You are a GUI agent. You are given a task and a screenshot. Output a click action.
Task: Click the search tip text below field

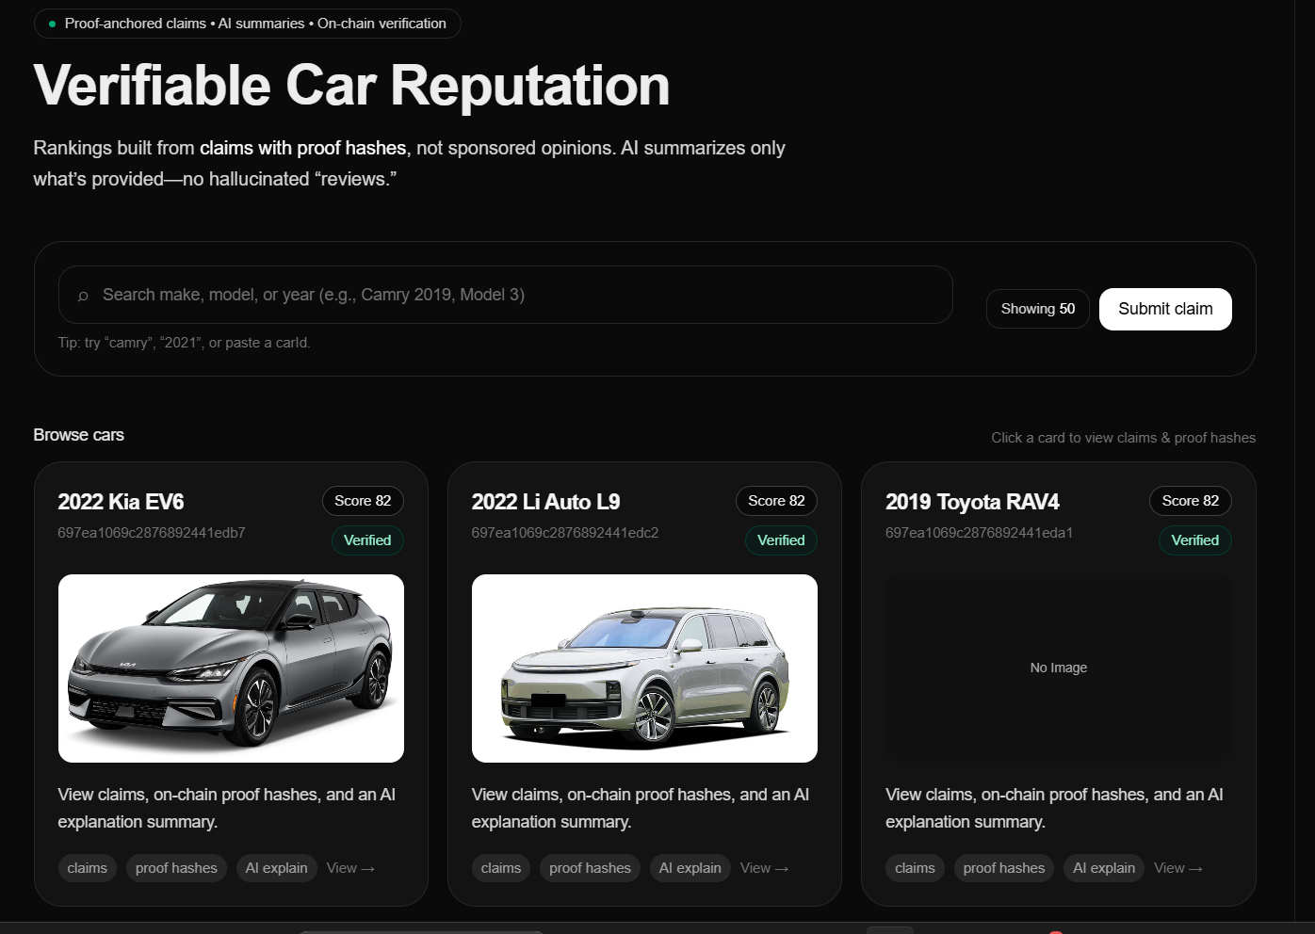184,343
